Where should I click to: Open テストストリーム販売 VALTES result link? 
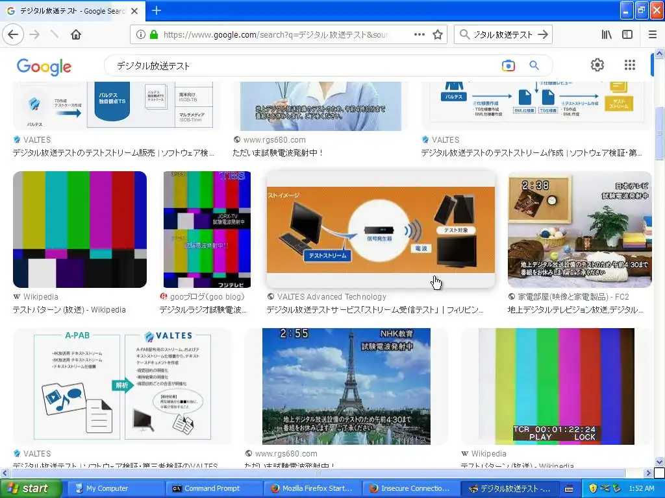(113, 153)
